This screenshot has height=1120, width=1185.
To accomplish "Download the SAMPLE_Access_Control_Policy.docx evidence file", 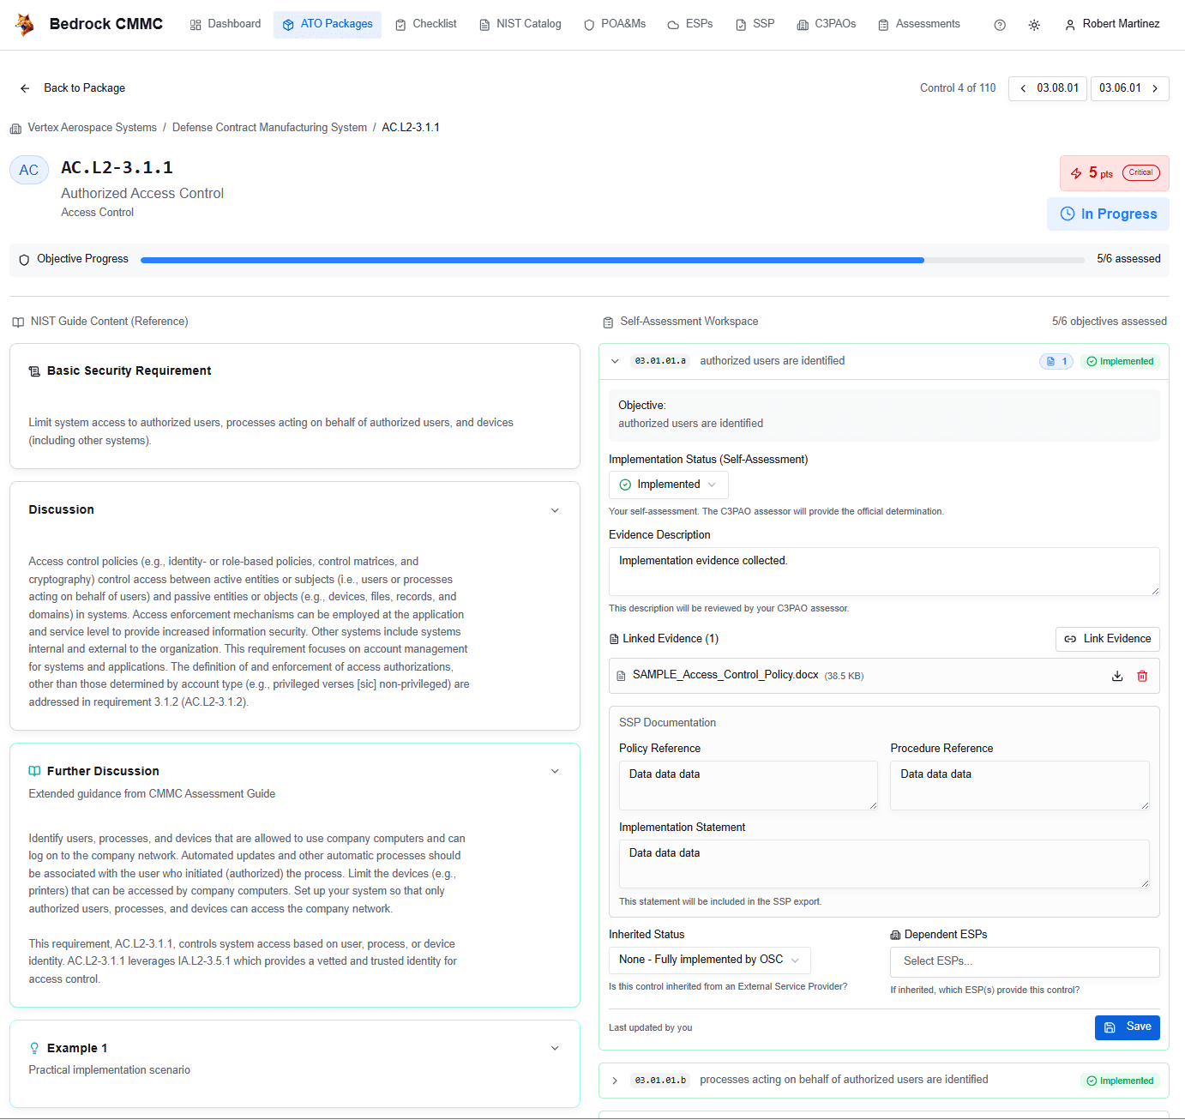I will pos(1117,676).
